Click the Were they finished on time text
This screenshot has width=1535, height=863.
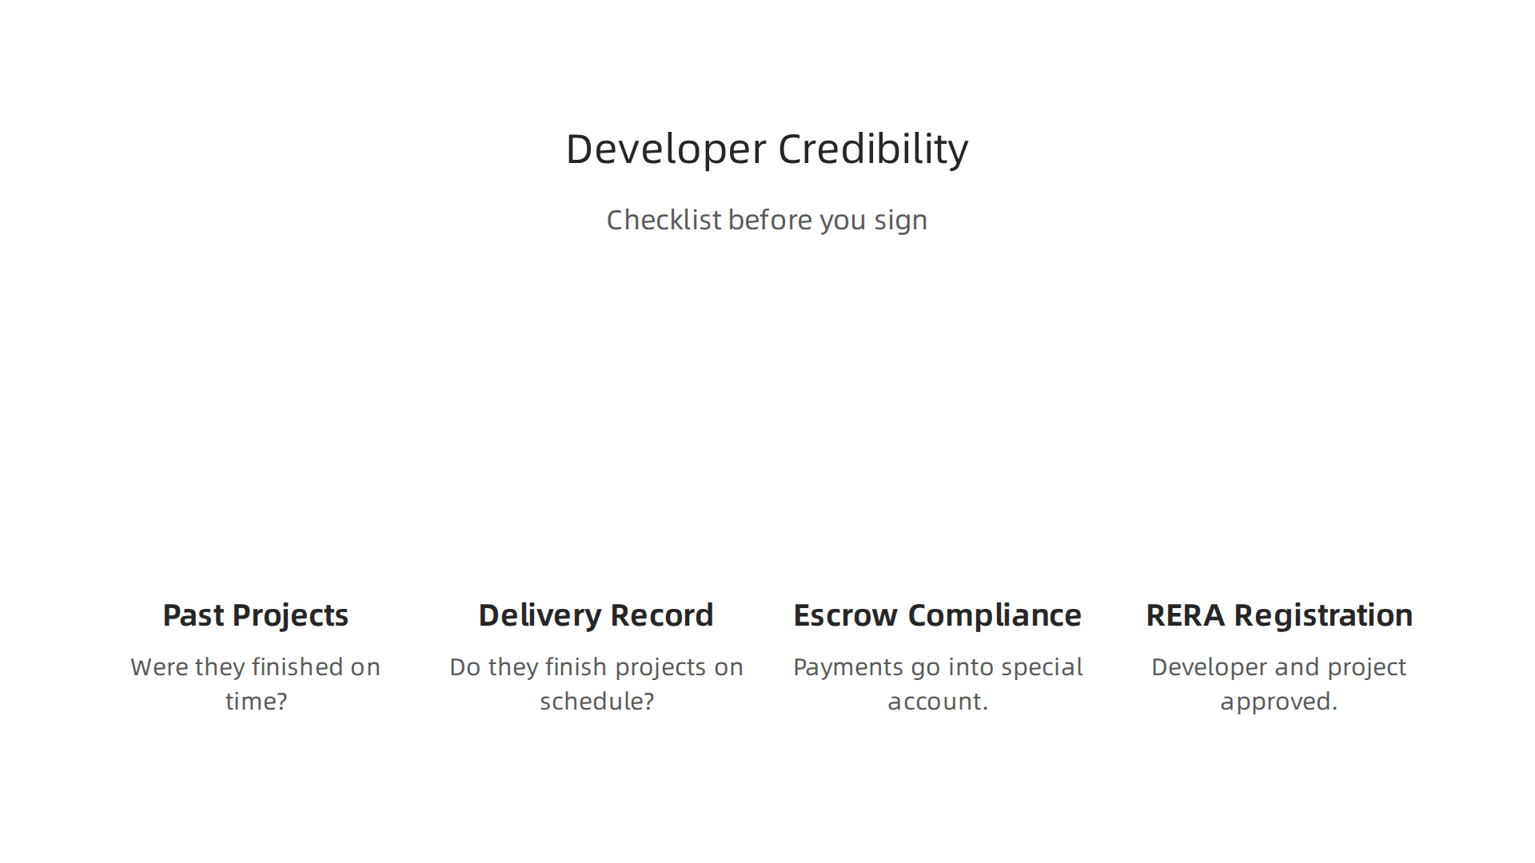pyautogui.click(x=256, y=684)
